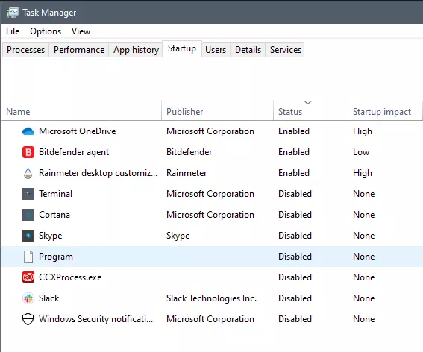This screenshot has width=423, height=352.
Task: Select the Bitdefender agent red icon
Action: (x=28, y=152)
